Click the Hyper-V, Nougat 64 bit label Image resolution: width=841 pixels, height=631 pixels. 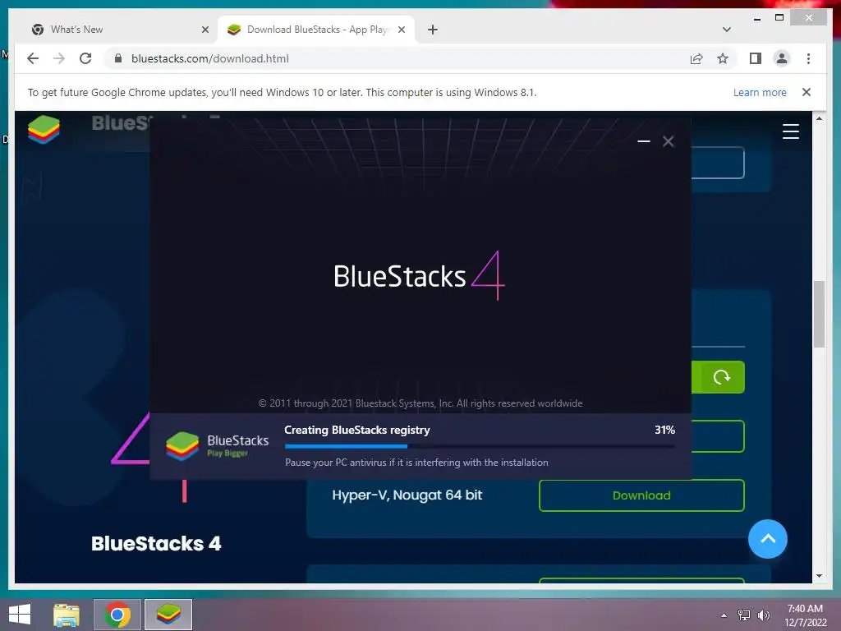(x=407, y=495)
